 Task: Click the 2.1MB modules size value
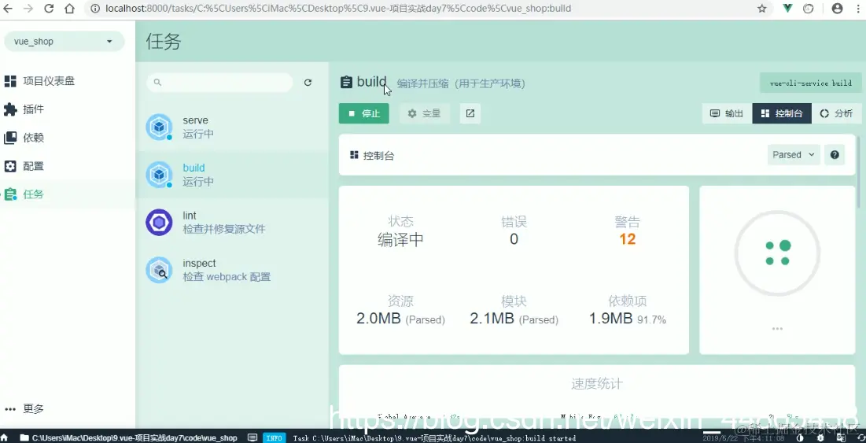[492, 318]
